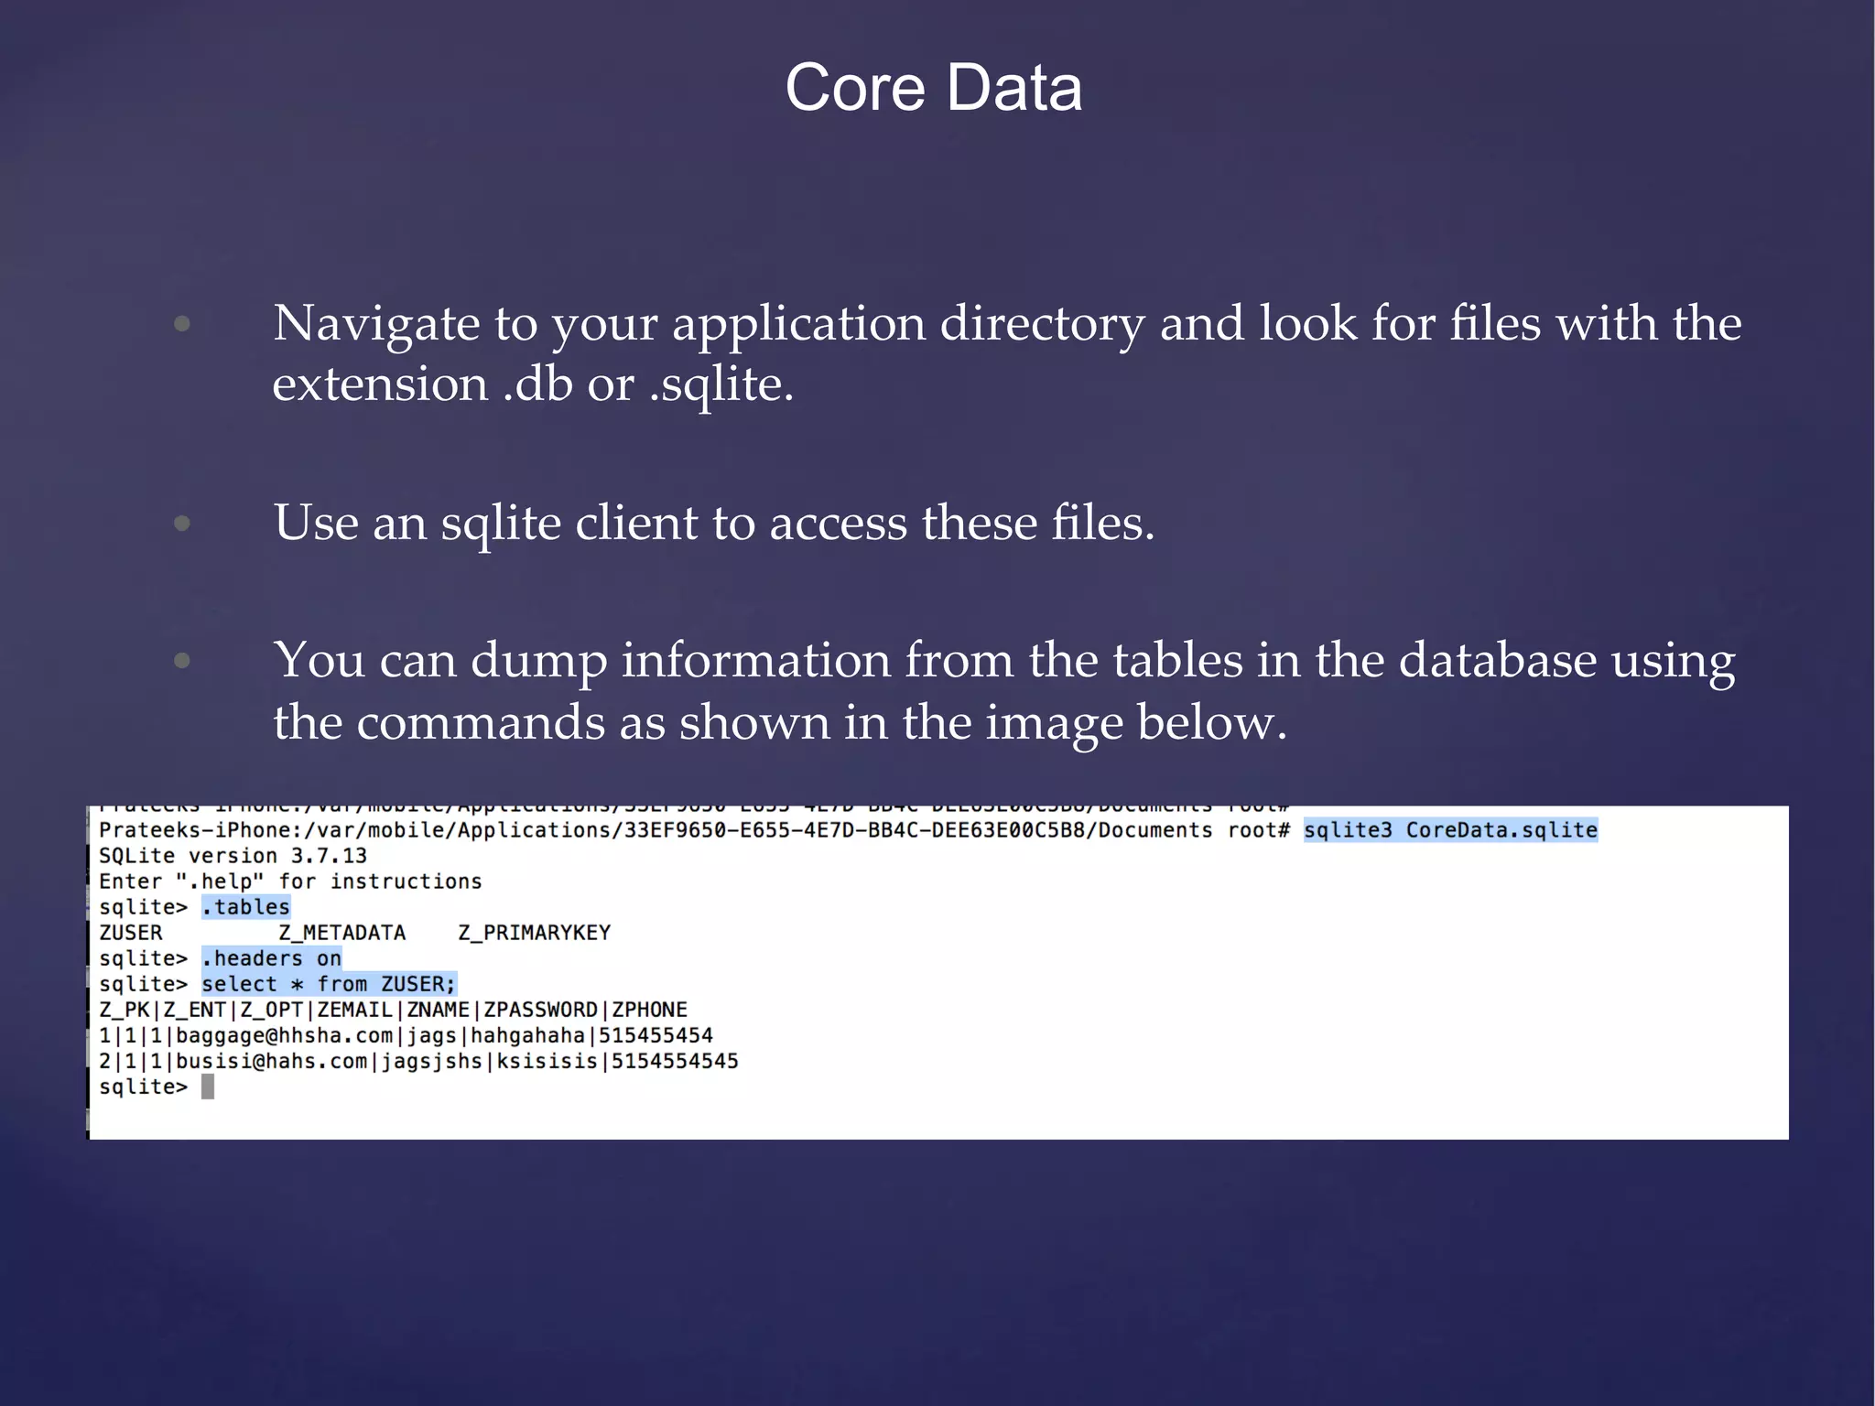Click the 'Z_PK|Z_ENT|Z_OPT|ZEMAIL' header row
The width and height of the screenshot is (1875, 1406).
393,1010
